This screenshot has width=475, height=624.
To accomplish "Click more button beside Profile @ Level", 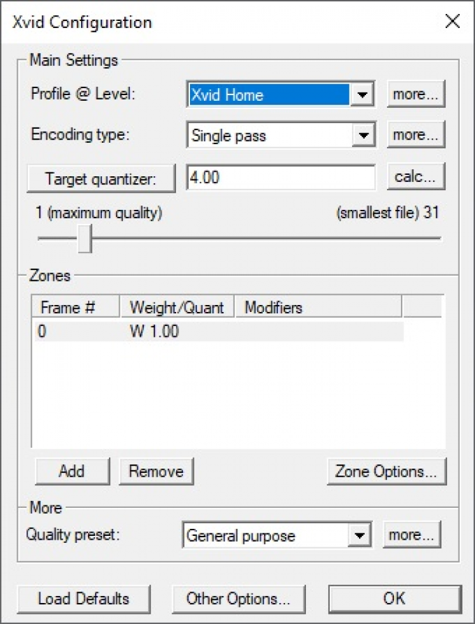I will pos(415,94).
